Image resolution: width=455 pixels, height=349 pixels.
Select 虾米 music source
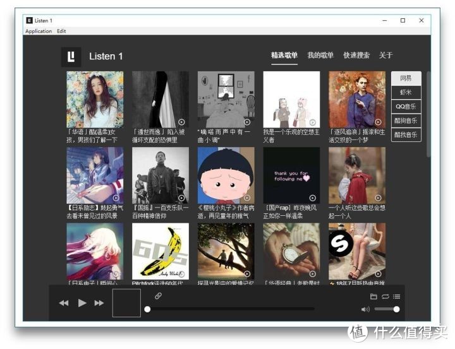[x=406, y=93]
